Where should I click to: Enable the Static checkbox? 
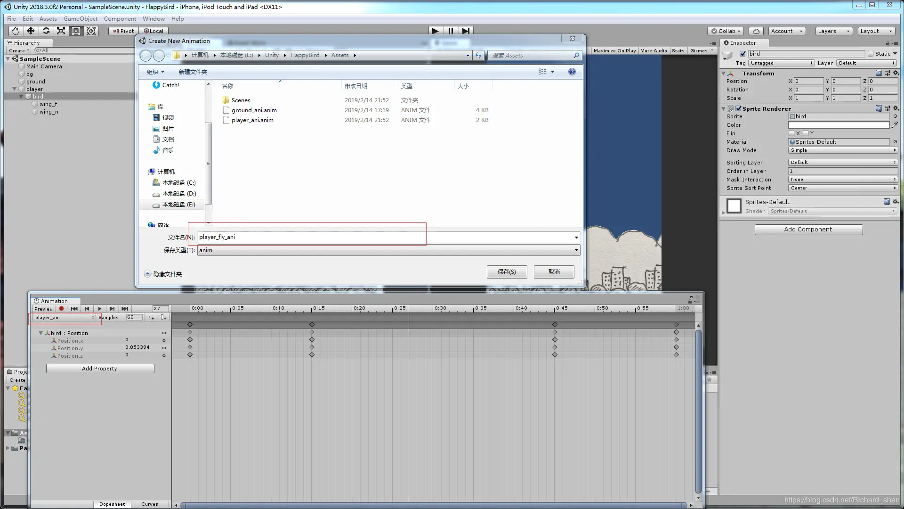pyautogui.click(x=871, y=54)
